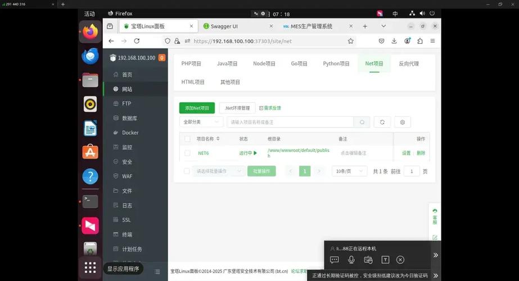The image size is (519, 281).
Task: Check the NET6 project row checkbox
Action: click(187, 153)
